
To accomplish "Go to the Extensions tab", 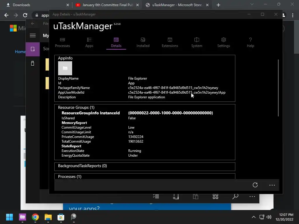I will (x=170, y=43).
